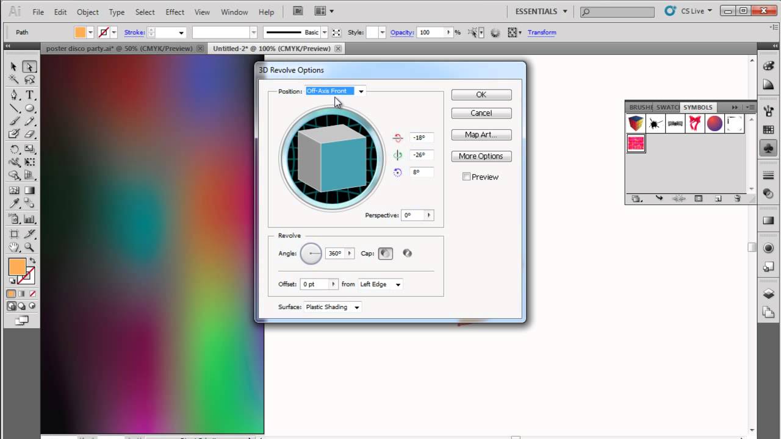Select the Column Graph tool

(29, 220)
